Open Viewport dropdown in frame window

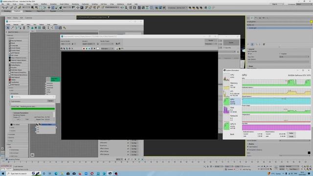89,44
